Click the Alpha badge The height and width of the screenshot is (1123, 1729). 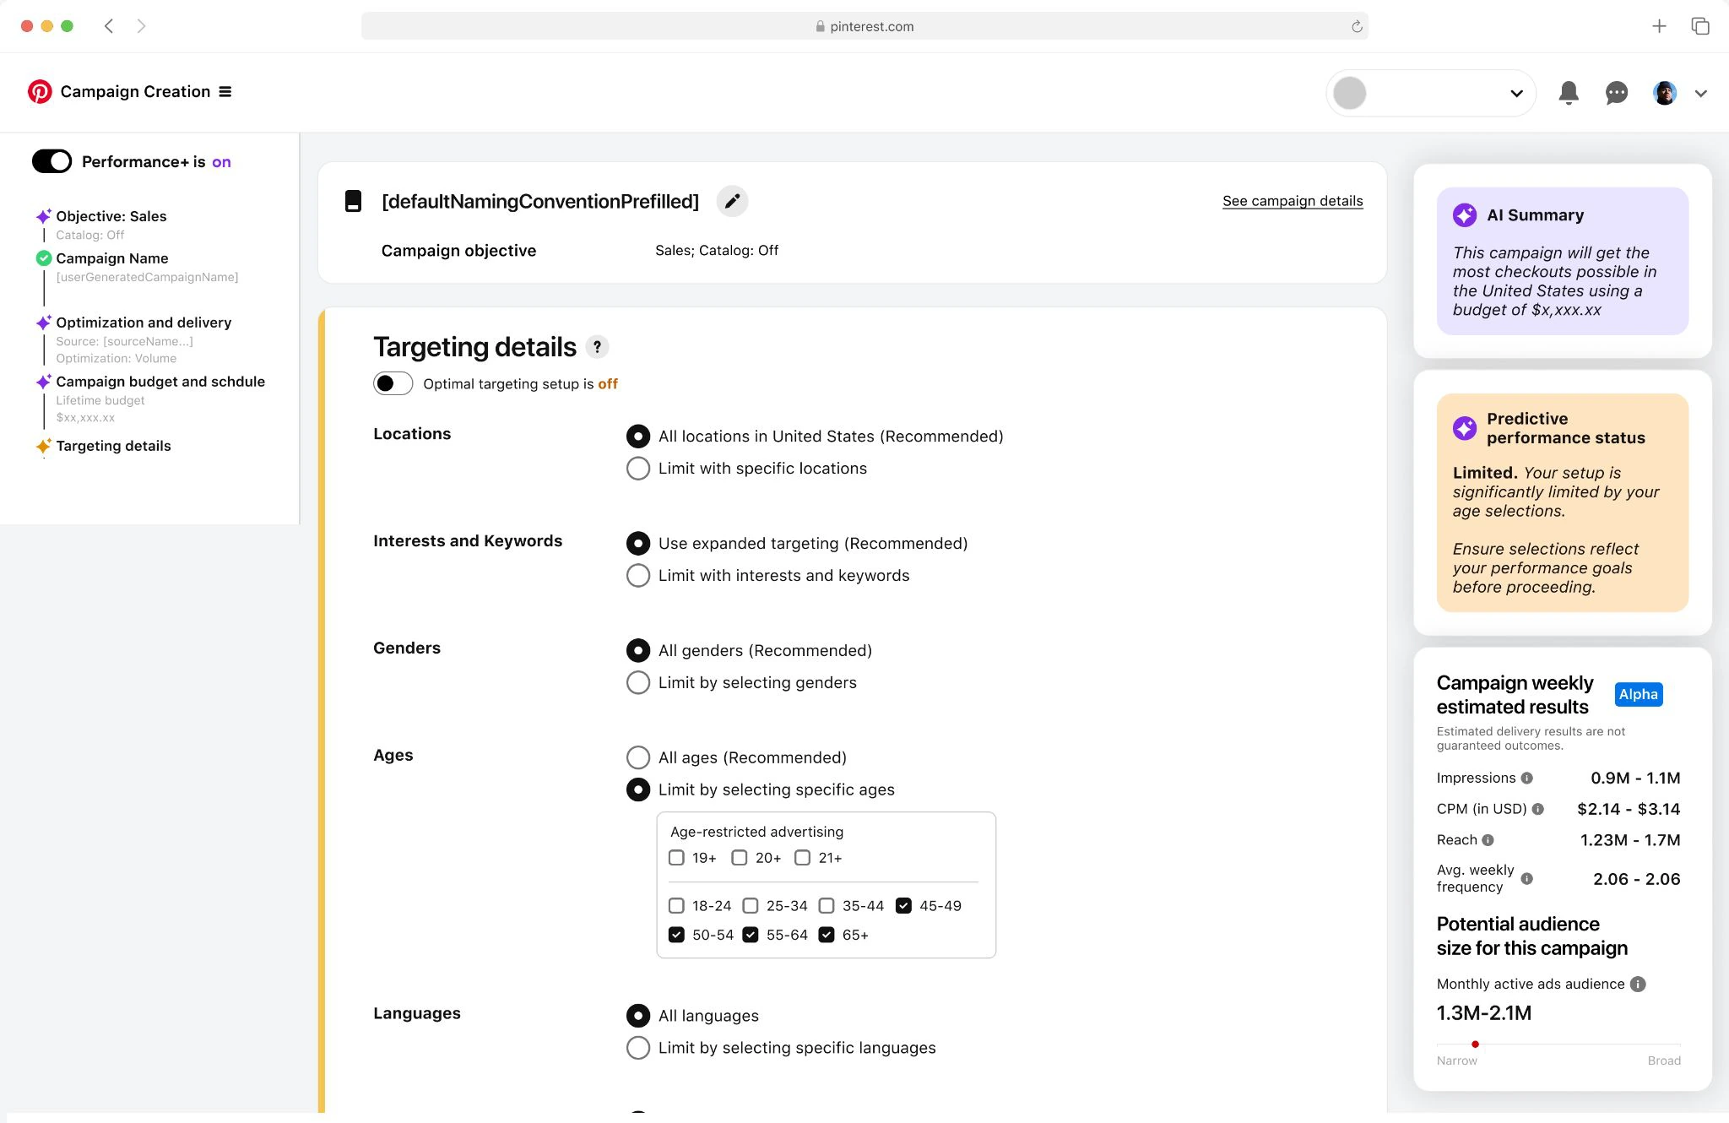point(1639,694)
